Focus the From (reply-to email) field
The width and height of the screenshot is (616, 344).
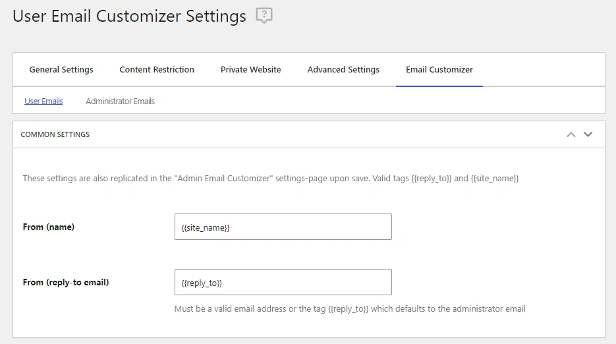tap(283, 282)
